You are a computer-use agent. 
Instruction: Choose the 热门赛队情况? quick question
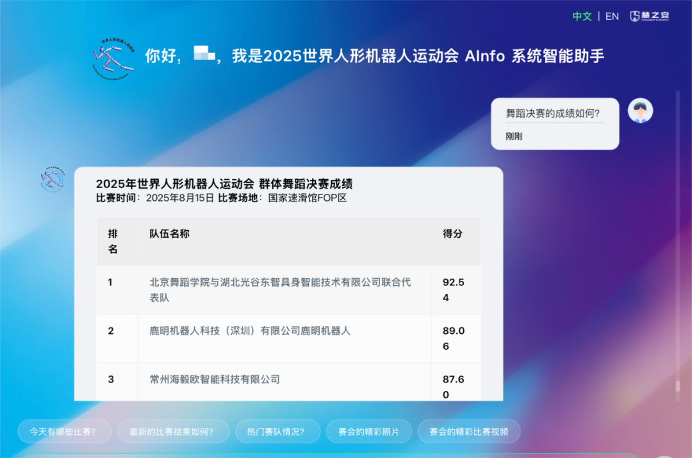click(x=277, y=432)
